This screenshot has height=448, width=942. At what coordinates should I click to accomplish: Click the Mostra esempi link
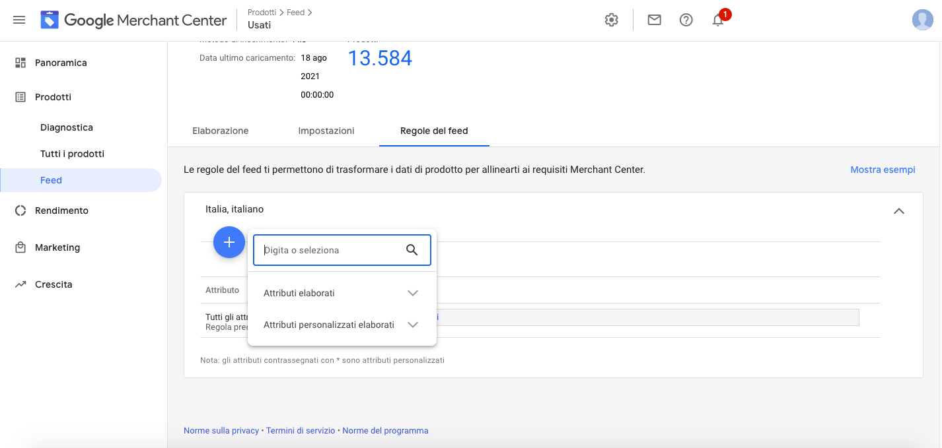click(x=883, y=170)
